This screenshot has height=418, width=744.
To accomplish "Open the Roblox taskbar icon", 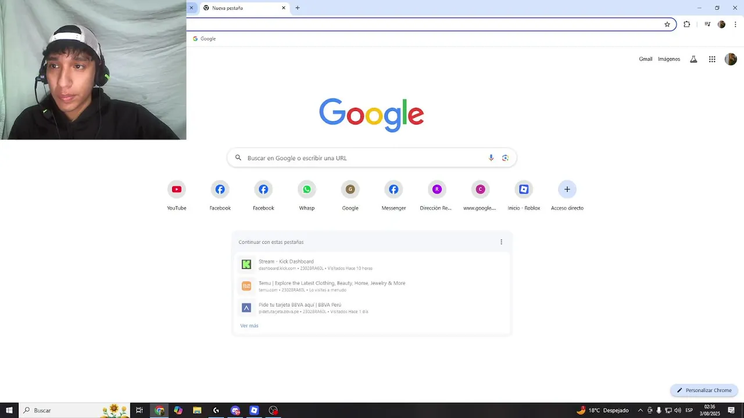I will click(x=254, y=410).
